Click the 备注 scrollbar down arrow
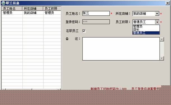This screenshot has height=105, width=171. click(x=162, y=58)
